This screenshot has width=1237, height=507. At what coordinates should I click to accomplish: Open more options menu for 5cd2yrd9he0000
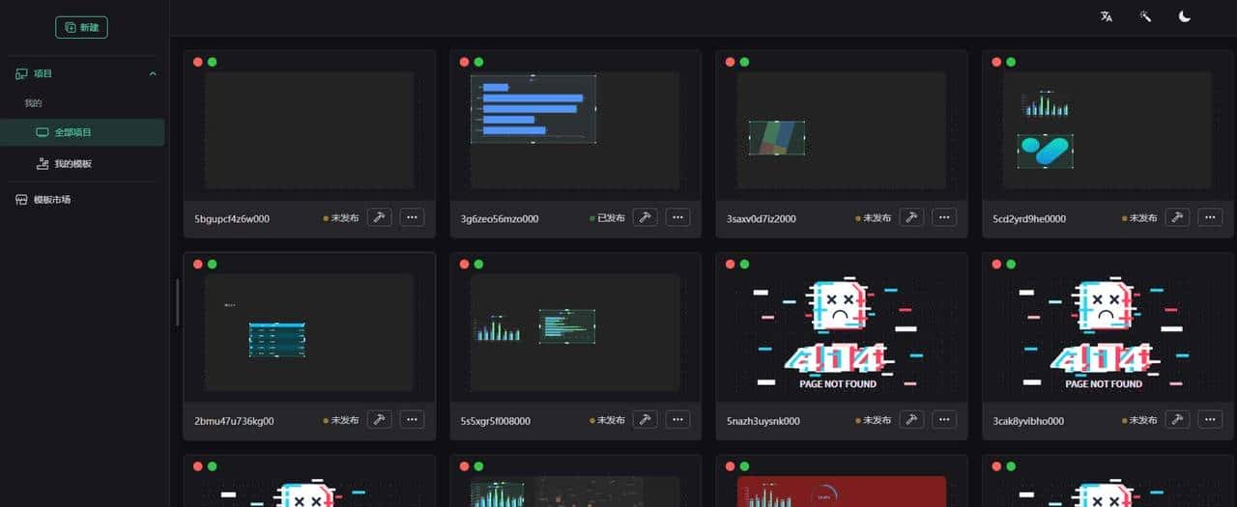1210,217
